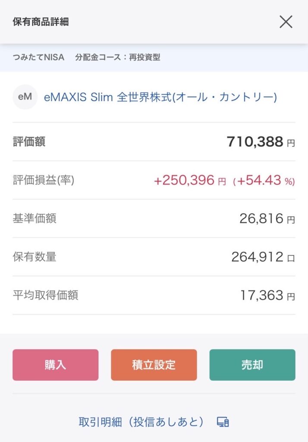Click the 評価損益(率) label
The height and width of the screenshot is (442, 308).
click(x=44, y=180)
